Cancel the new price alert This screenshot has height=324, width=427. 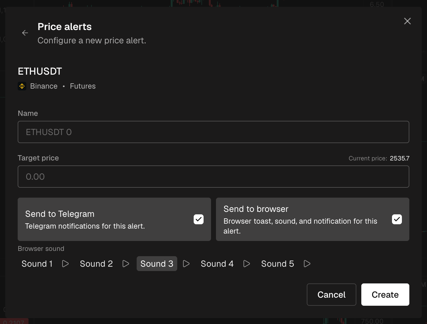pos(332,295)
